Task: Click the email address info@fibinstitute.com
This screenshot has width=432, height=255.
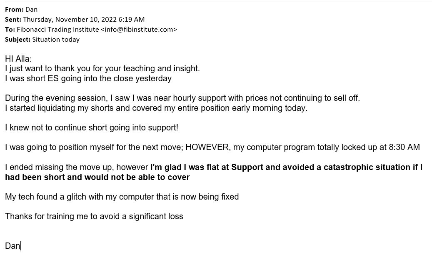Action: (x=139, y=30)
